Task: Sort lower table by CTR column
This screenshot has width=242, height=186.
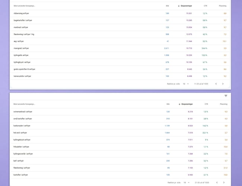Action: pos(206,104)
